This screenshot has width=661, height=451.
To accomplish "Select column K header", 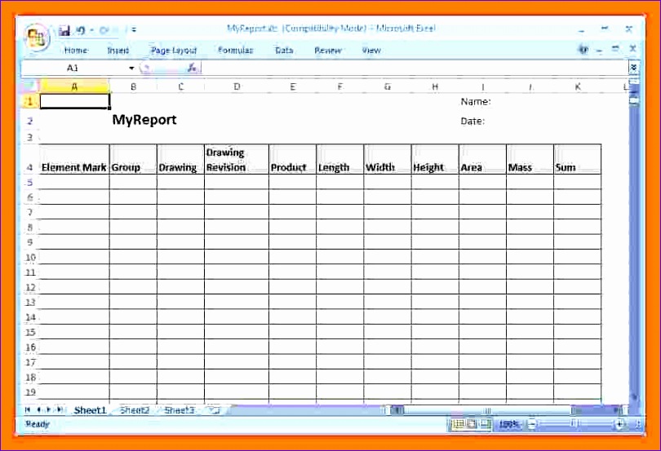I will click(578, 86).
